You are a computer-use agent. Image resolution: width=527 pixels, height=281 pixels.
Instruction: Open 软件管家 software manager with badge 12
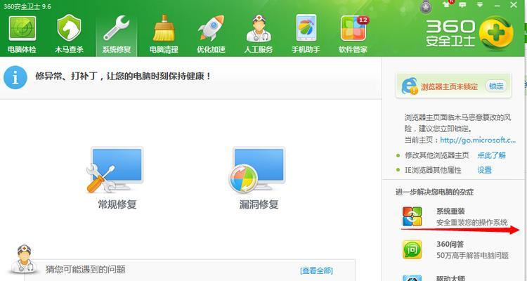tap(353, 34)
